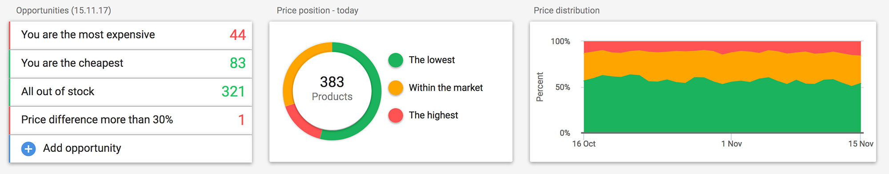Click the green count 83

click(x=238, y=63)
